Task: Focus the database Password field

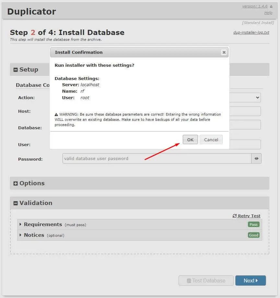Action: tap(157, 158)
